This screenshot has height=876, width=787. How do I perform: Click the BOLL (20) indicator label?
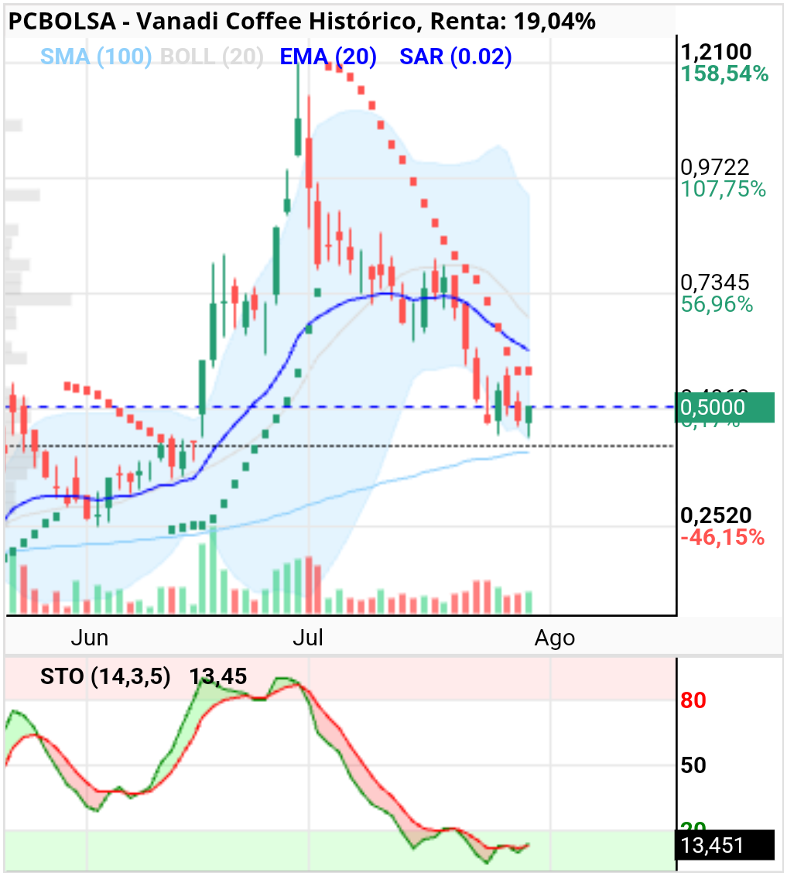pos(212,57)
